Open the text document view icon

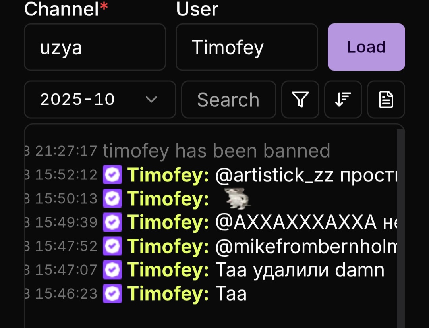pyautogui.click(x=386, y=100)
